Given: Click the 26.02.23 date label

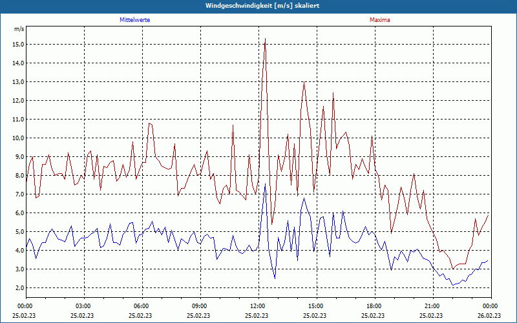Looking at the screenshot, I should (x=489, y=315).
